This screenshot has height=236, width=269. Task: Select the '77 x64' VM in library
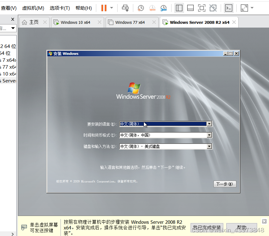click(8, 67)
